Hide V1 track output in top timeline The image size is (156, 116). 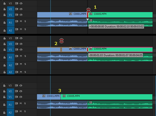[21, 15]
